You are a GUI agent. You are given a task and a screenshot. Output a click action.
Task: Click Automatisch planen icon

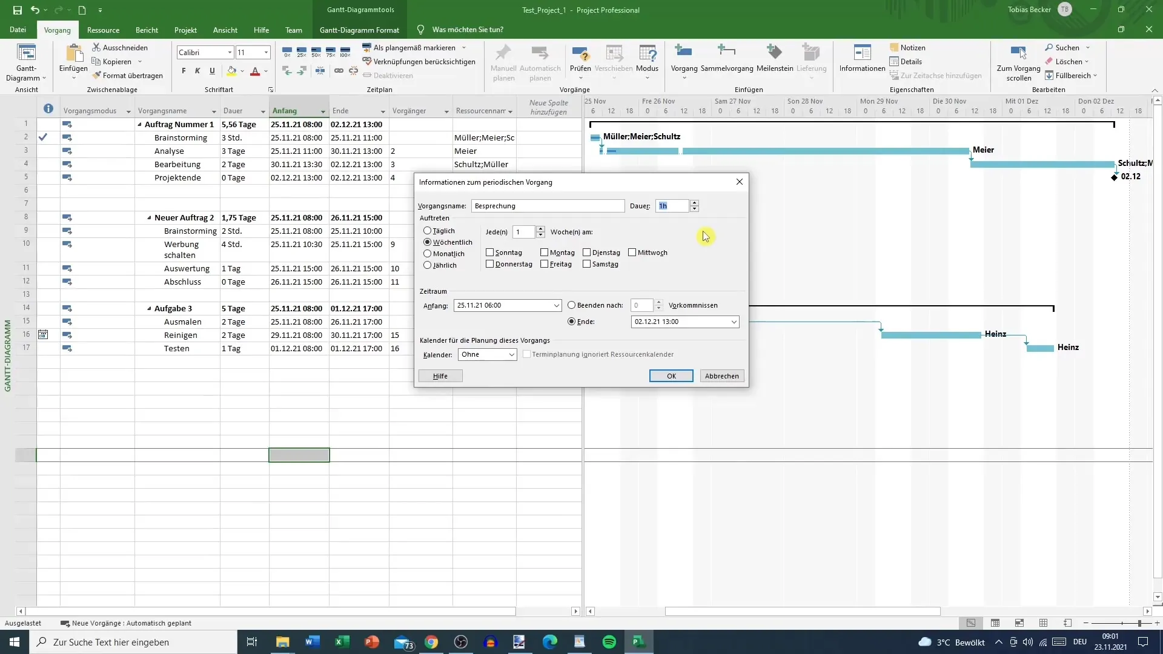pyautogui.click(x=540, y=53)
